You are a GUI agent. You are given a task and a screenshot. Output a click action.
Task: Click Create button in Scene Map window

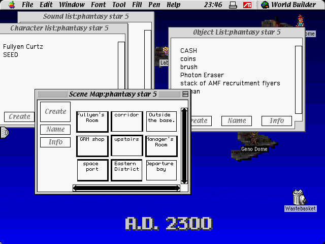(x=55, y=112)
